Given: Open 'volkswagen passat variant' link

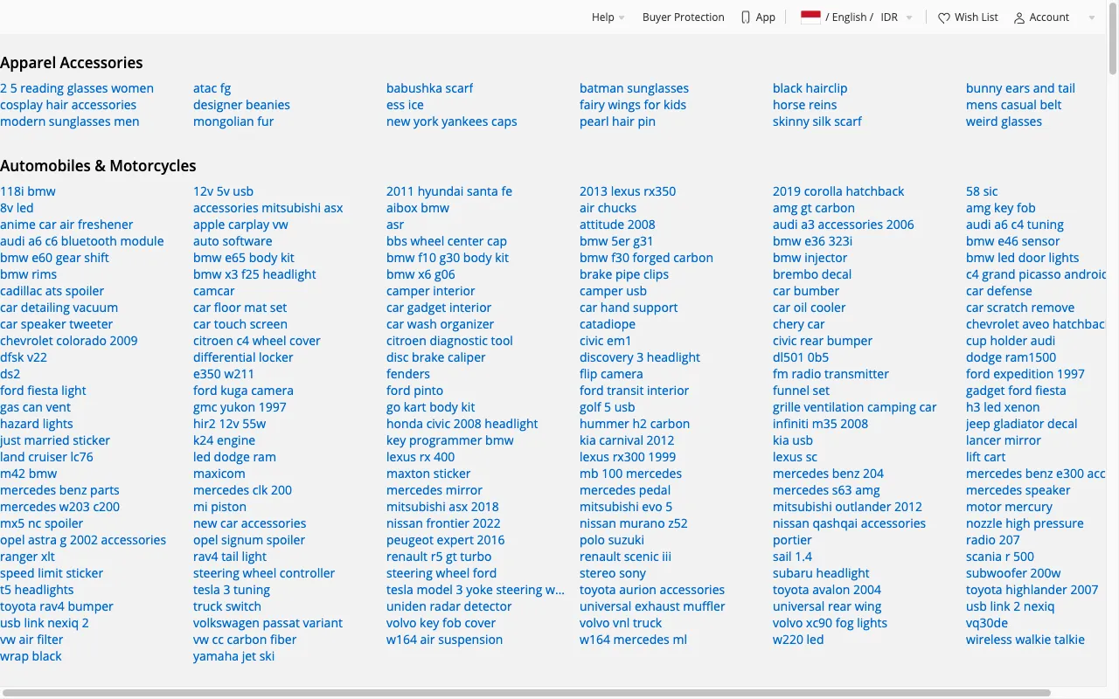Looking at the screenshot, I should [x=268, y=623].
